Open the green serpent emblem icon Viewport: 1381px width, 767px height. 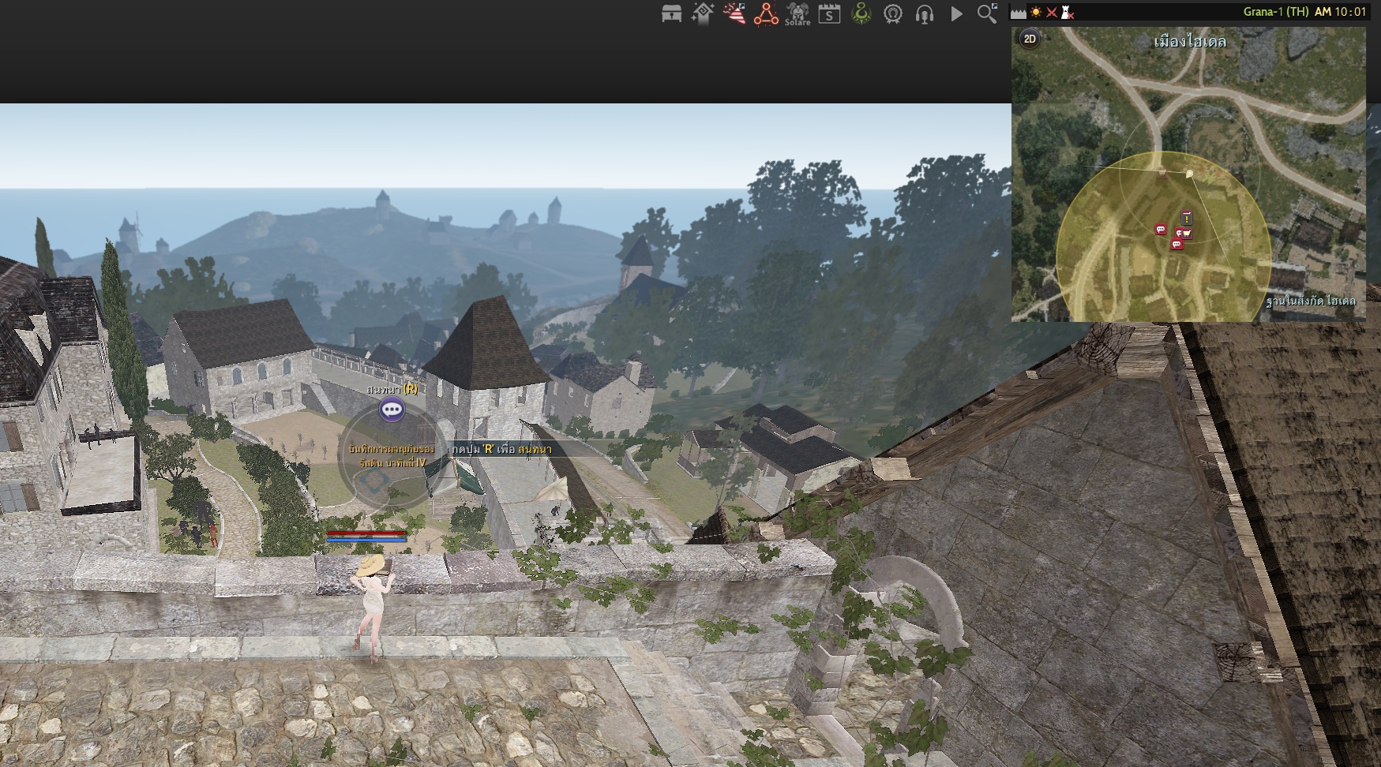click(861, 13)
